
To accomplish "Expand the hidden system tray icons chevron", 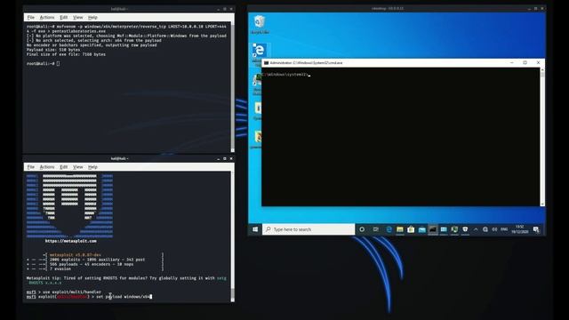I will (476, 229).
